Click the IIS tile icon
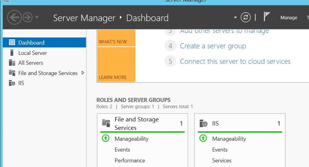This screenshot has height=167, width=309. [204, 123]
